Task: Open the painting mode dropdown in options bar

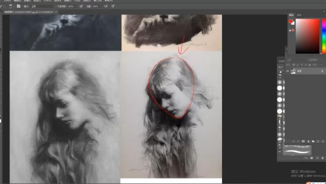Action: coord(42,7)
